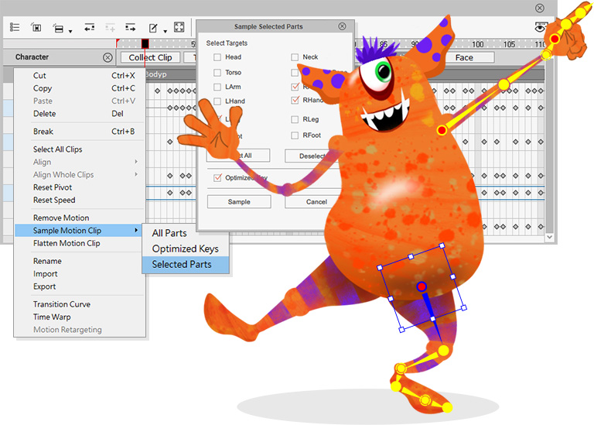Toggle the Optimized Key checkbox
The width and height of the screenshot is (594, 425).
(x=217, y=177)
